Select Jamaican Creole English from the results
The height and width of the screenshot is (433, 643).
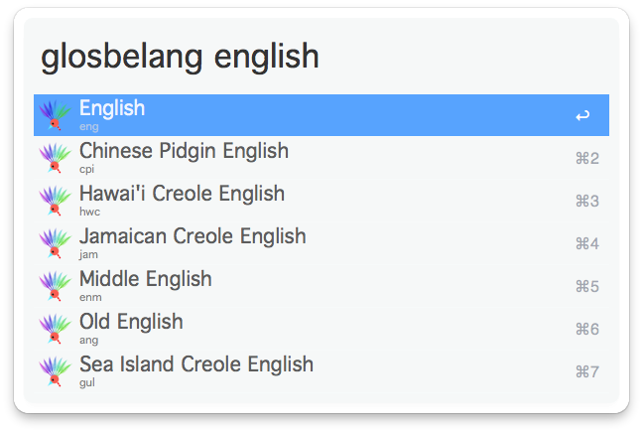click(193, 236)
